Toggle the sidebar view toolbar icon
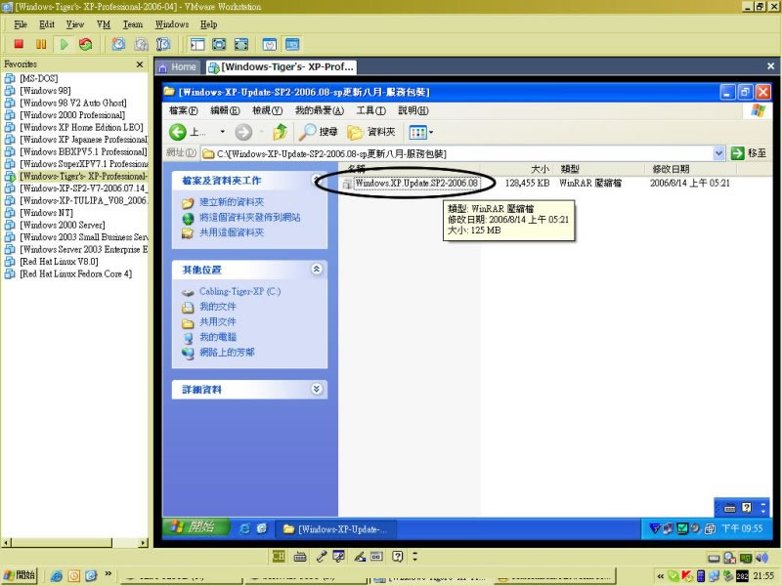 (x=197, y=44)
